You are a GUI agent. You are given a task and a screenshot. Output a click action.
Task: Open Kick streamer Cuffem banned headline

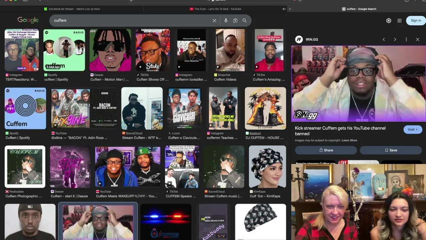[340, 131]
